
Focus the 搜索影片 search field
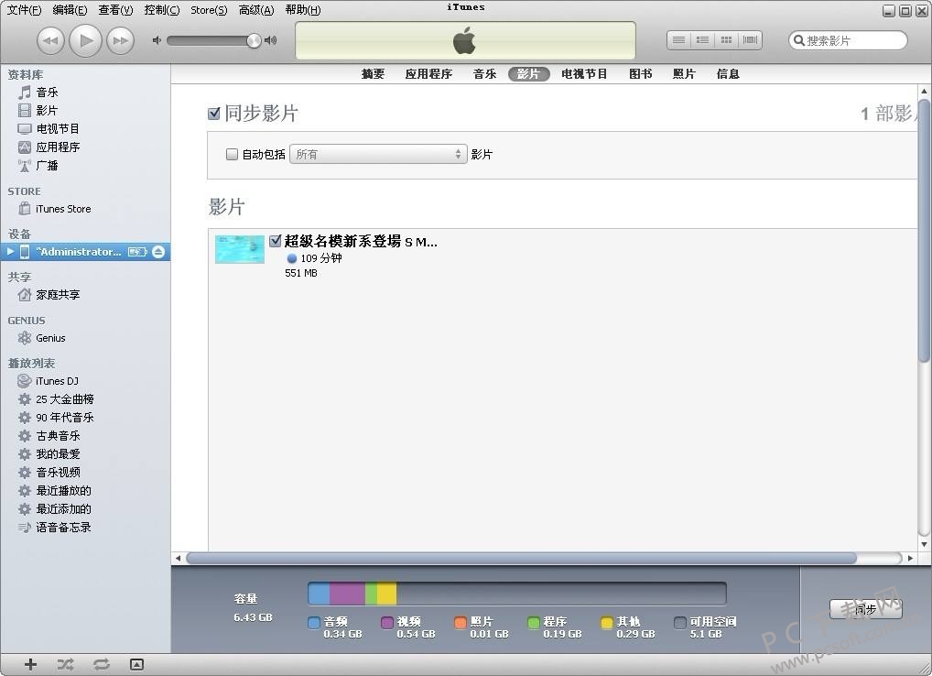848,40
